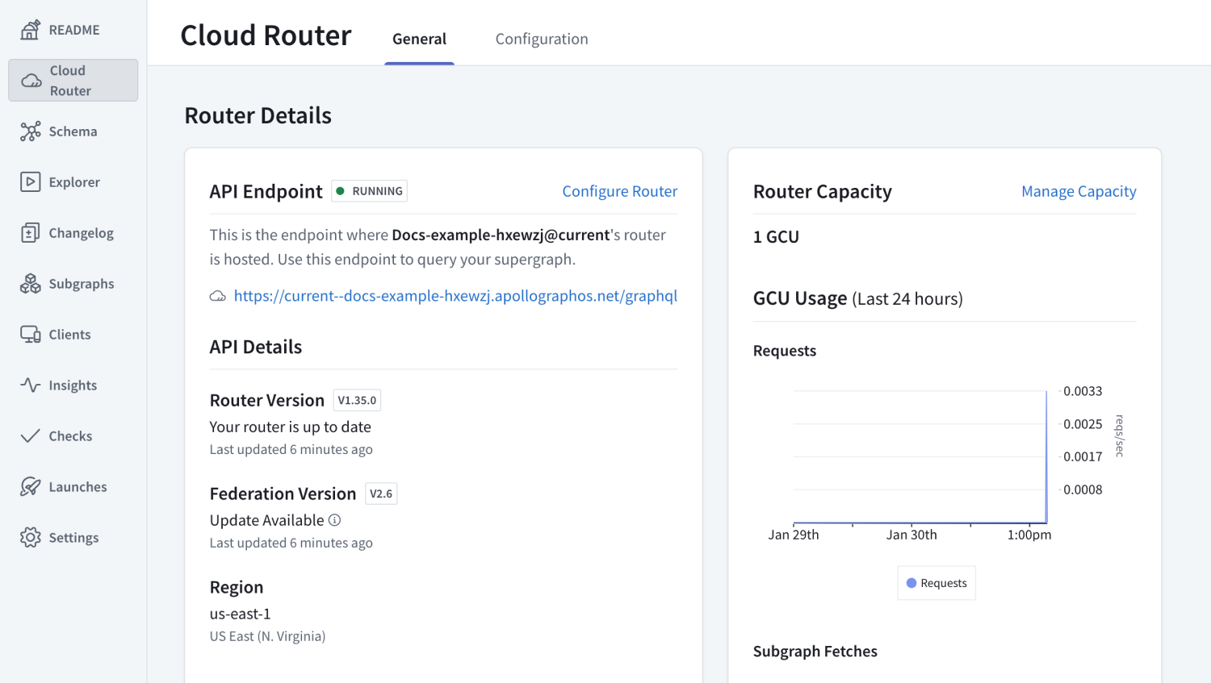
Task: Toggle the Requests series in chart legend
Action: point(936,582)
